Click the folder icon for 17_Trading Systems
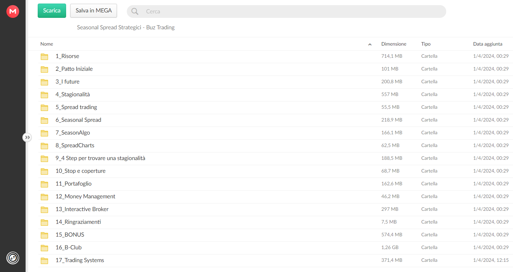Image resolution: width=513 pixels, height=272 pixels. [44, 261]
